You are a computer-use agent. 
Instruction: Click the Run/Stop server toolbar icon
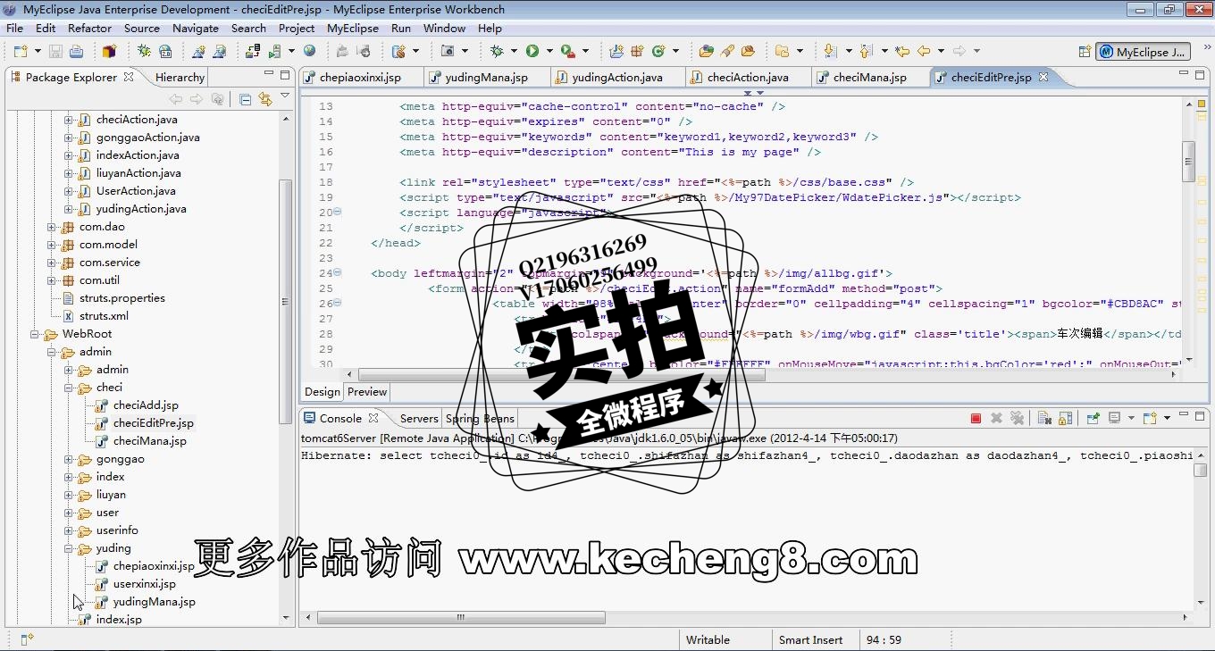[x=274, y=52]
